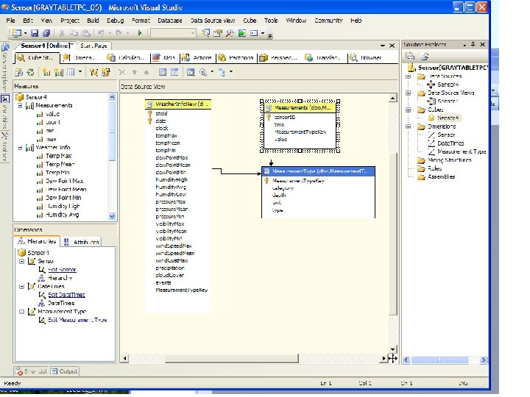
Task: Click the Save icon in main toolbar
Action: tap(35, 33)
